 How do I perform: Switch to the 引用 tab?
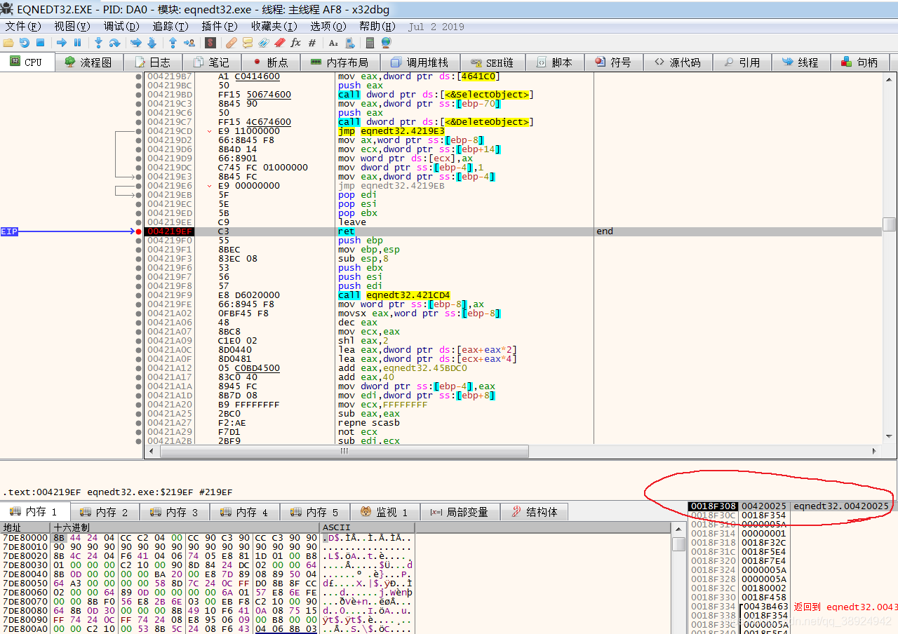[x=742, y=62]
